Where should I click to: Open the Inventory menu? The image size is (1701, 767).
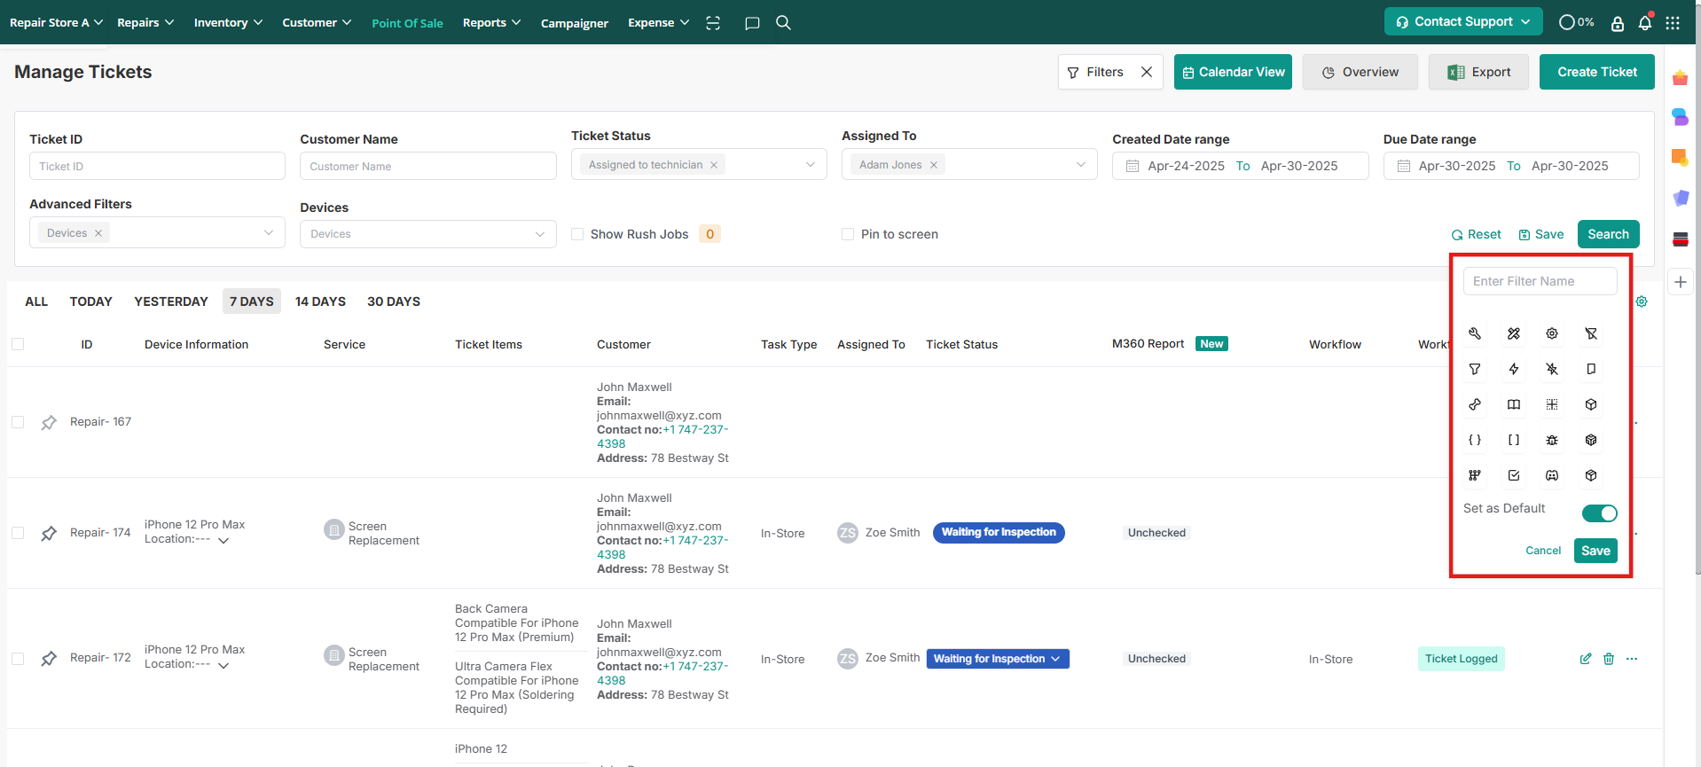pyautogui.click(x=228, y=23)
